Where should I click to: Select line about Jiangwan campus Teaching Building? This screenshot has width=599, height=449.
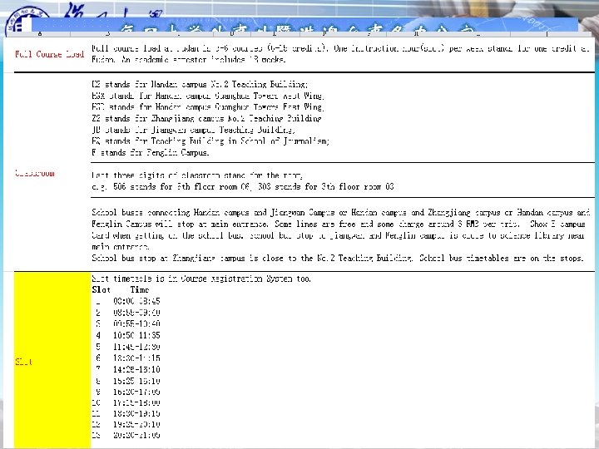[194, 130]
